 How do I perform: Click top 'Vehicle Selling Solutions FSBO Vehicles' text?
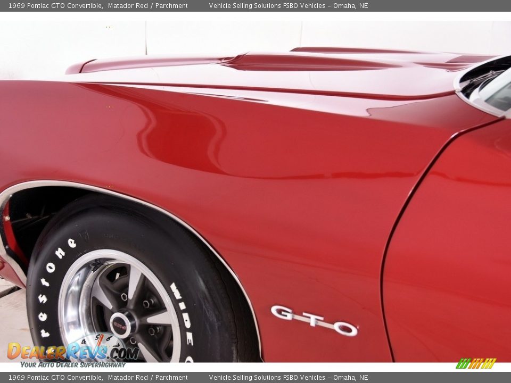[x=267, y=5]
